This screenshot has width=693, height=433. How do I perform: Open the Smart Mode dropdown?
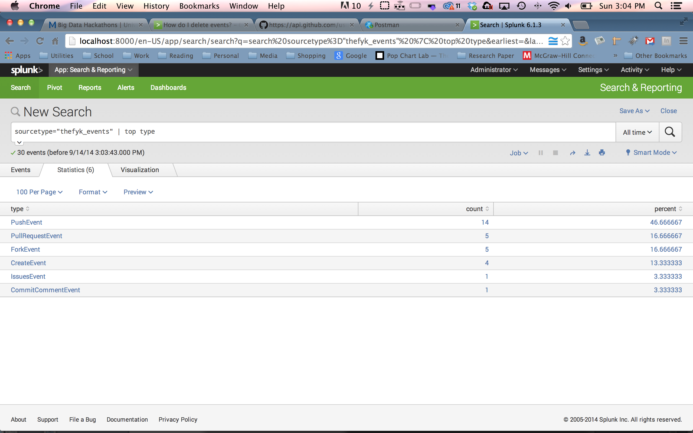tap(652, 153)
